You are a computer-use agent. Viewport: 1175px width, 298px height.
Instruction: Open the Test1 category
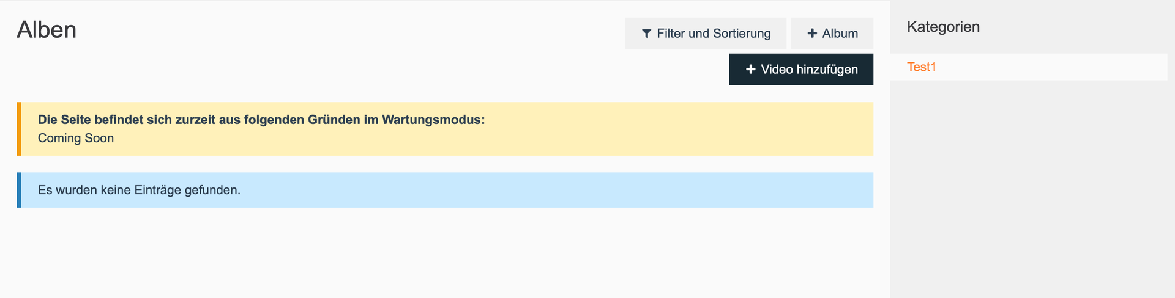pos(921,67)
